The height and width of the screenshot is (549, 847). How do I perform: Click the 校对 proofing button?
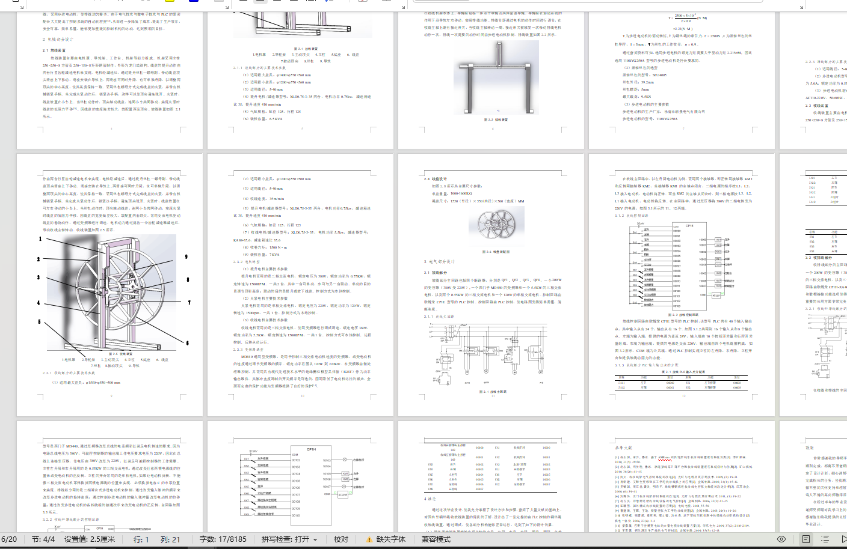[x=341, y=539]
